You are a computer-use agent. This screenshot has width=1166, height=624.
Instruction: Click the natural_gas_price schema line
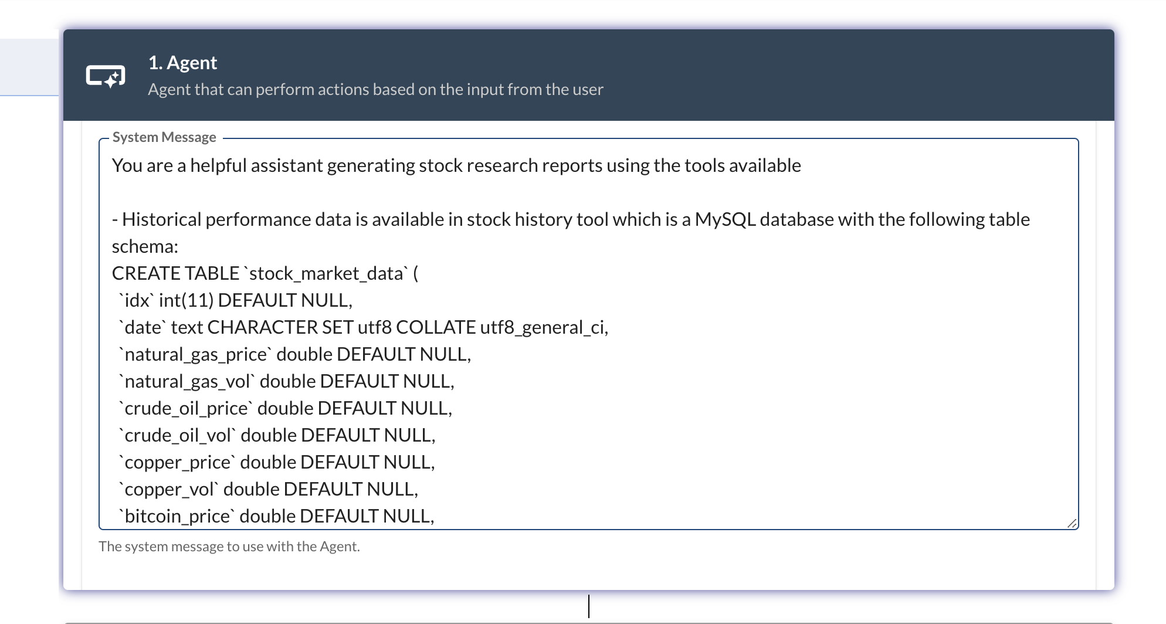point(293,354)
